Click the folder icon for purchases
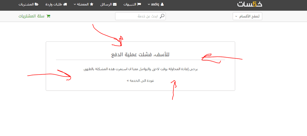Screen dimensions: 307x136 (37, 4)
